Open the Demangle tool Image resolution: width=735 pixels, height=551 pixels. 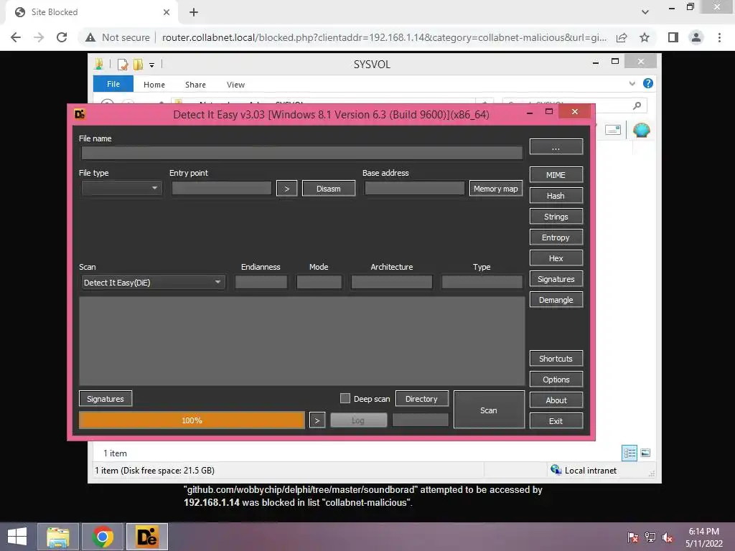pos(556,300)
